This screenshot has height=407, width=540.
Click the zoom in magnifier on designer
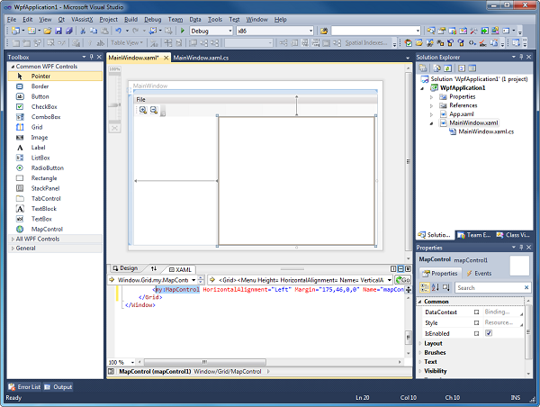(x=142, y=110)
